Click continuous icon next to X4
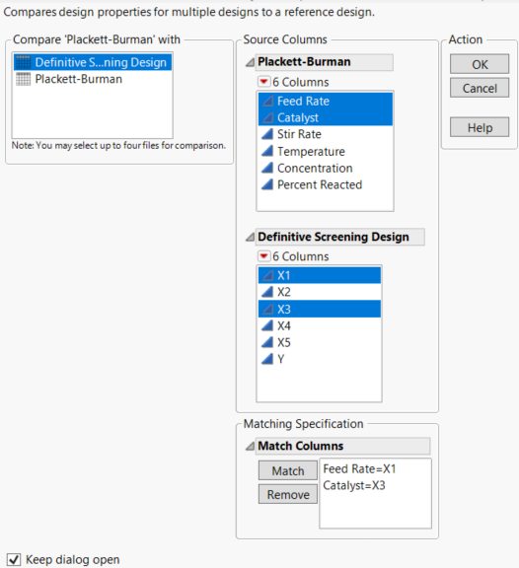519x568 pixels. coord(267,325)
